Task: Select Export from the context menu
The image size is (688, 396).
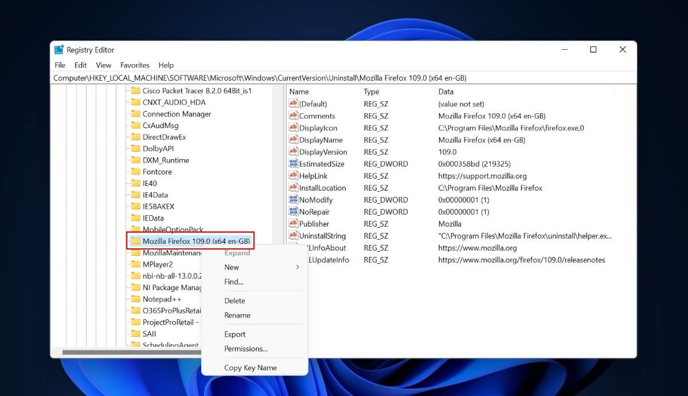Action: coord(235,334)
